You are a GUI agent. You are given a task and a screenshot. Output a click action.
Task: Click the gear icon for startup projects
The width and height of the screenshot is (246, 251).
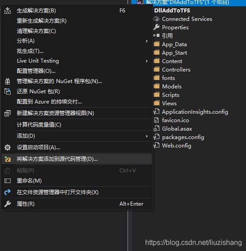click(8, 147)
